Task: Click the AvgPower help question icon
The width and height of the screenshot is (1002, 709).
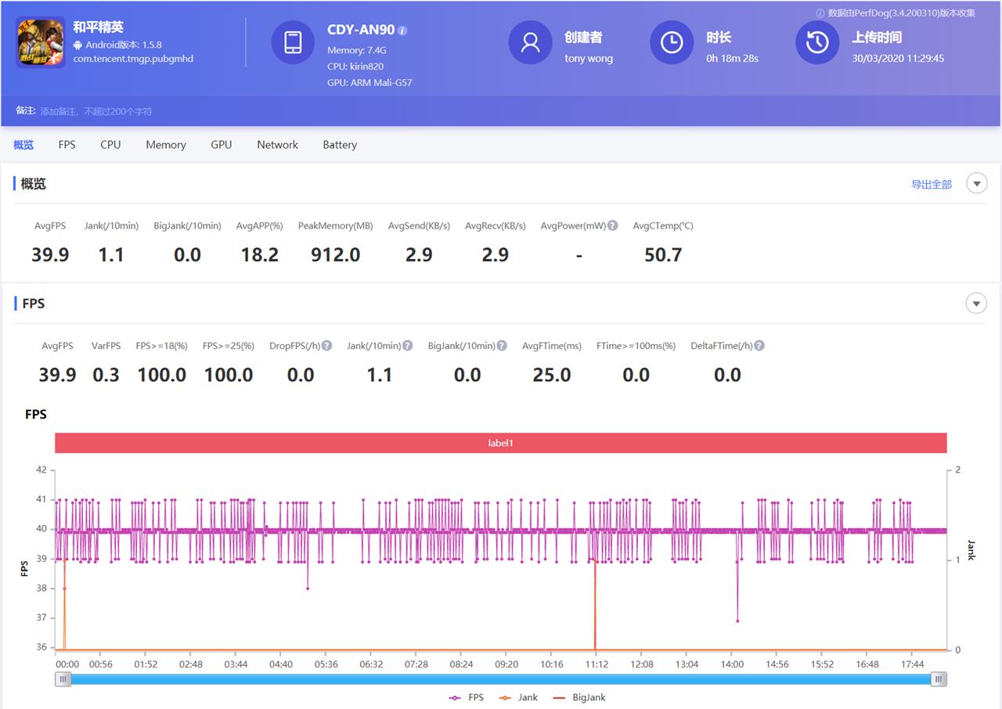Action: click(613, 225)
